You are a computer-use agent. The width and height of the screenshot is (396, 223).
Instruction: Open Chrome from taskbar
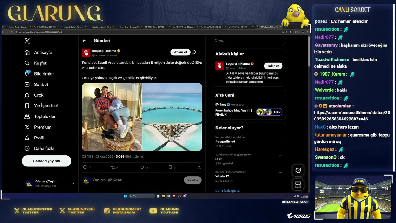click(x=169, y=196)
